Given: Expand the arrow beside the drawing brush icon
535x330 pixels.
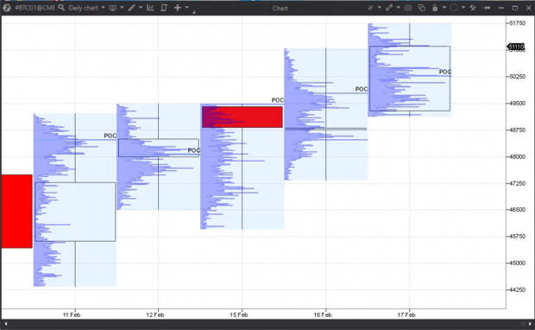Looking at the screenshot, I should click(x=141, y=8).
